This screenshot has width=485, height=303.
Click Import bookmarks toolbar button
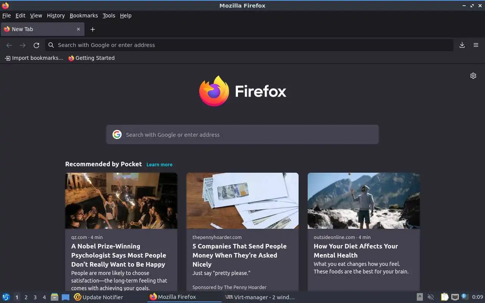point(34,58)
